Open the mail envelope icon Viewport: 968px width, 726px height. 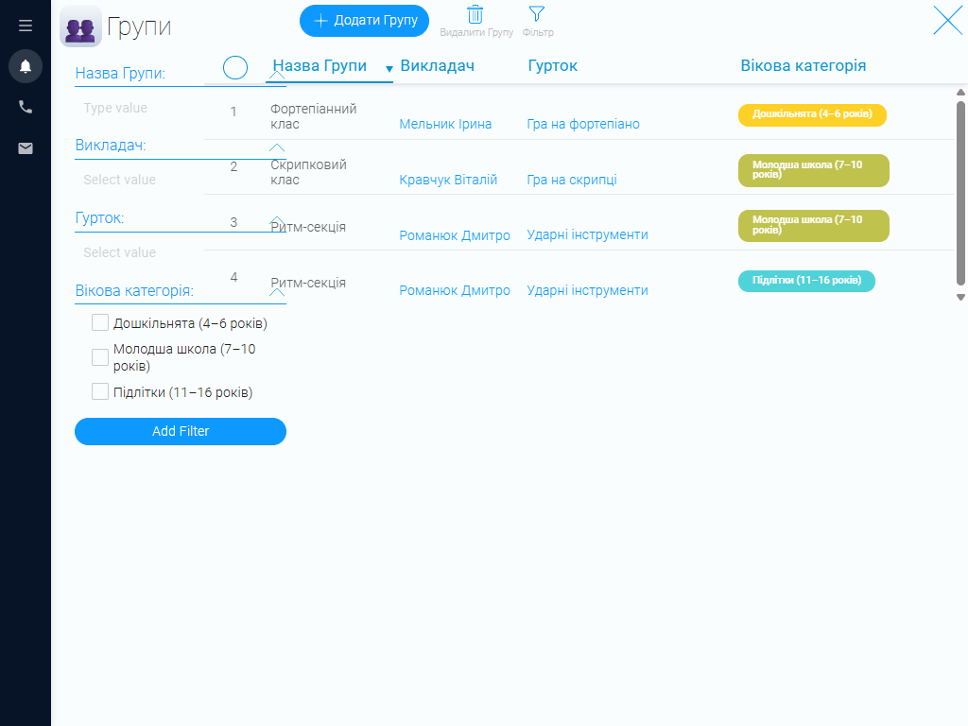pyautogui.click(x=26, y=148)
